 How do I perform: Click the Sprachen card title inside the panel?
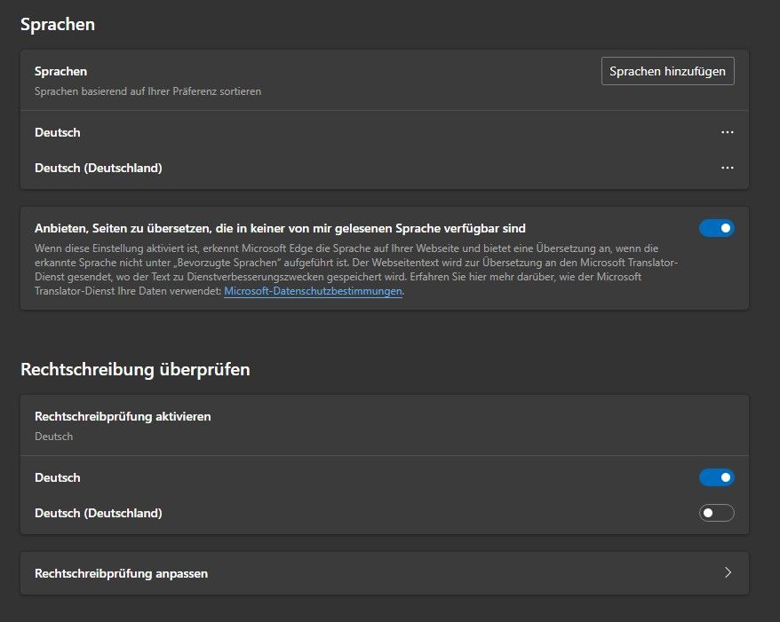pyautogui.click(x=60, y=71)
